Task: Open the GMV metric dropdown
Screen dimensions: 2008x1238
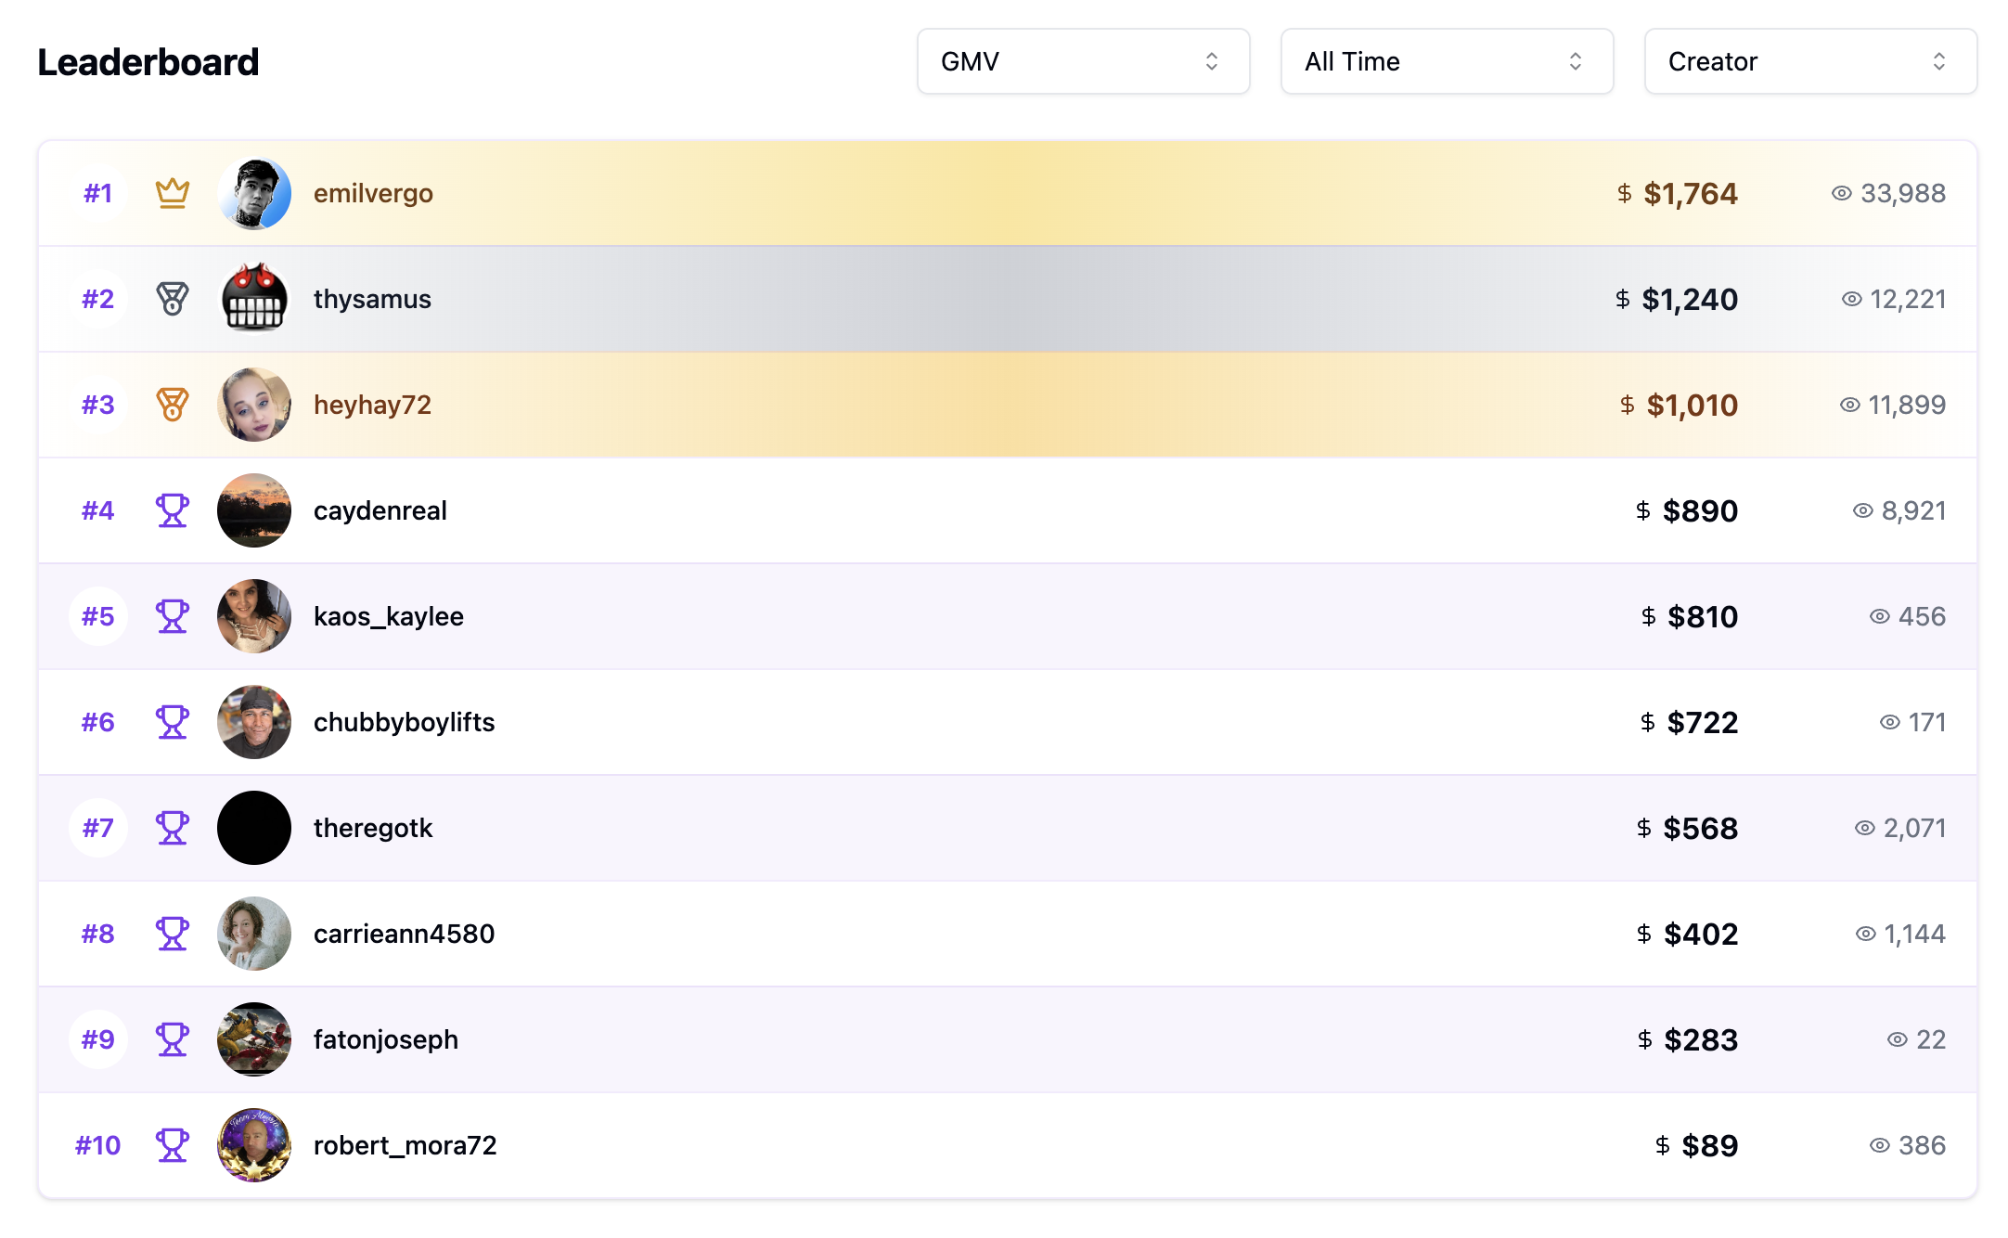Action: click(1082, 61)
